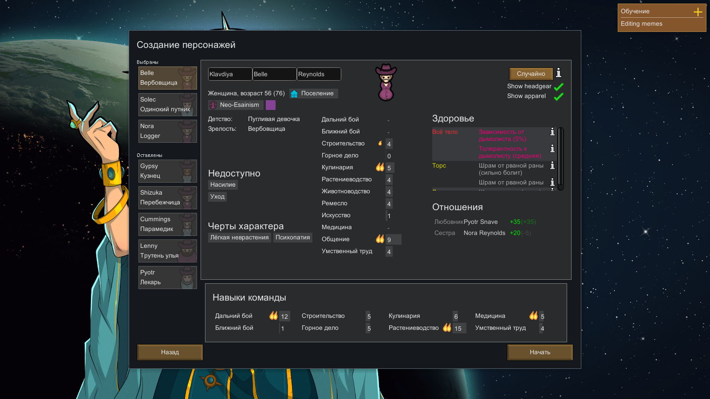The height and width of the screenshot is (399, 710).
Task: Click the team Растениеводство passion flame icon
Action: point(447,328)
